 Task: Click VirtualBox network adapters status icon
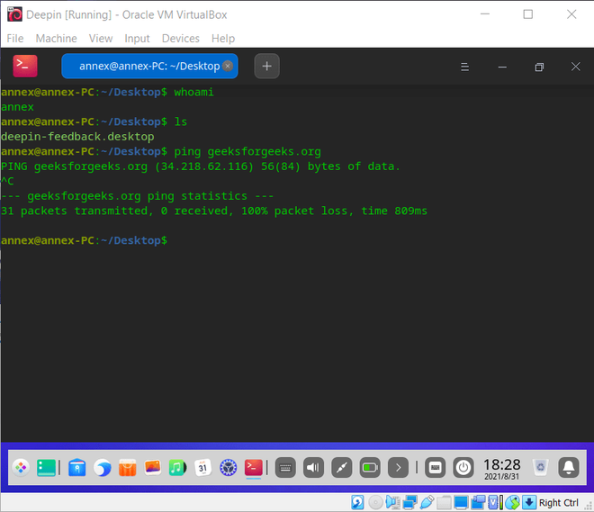point(409,502)
